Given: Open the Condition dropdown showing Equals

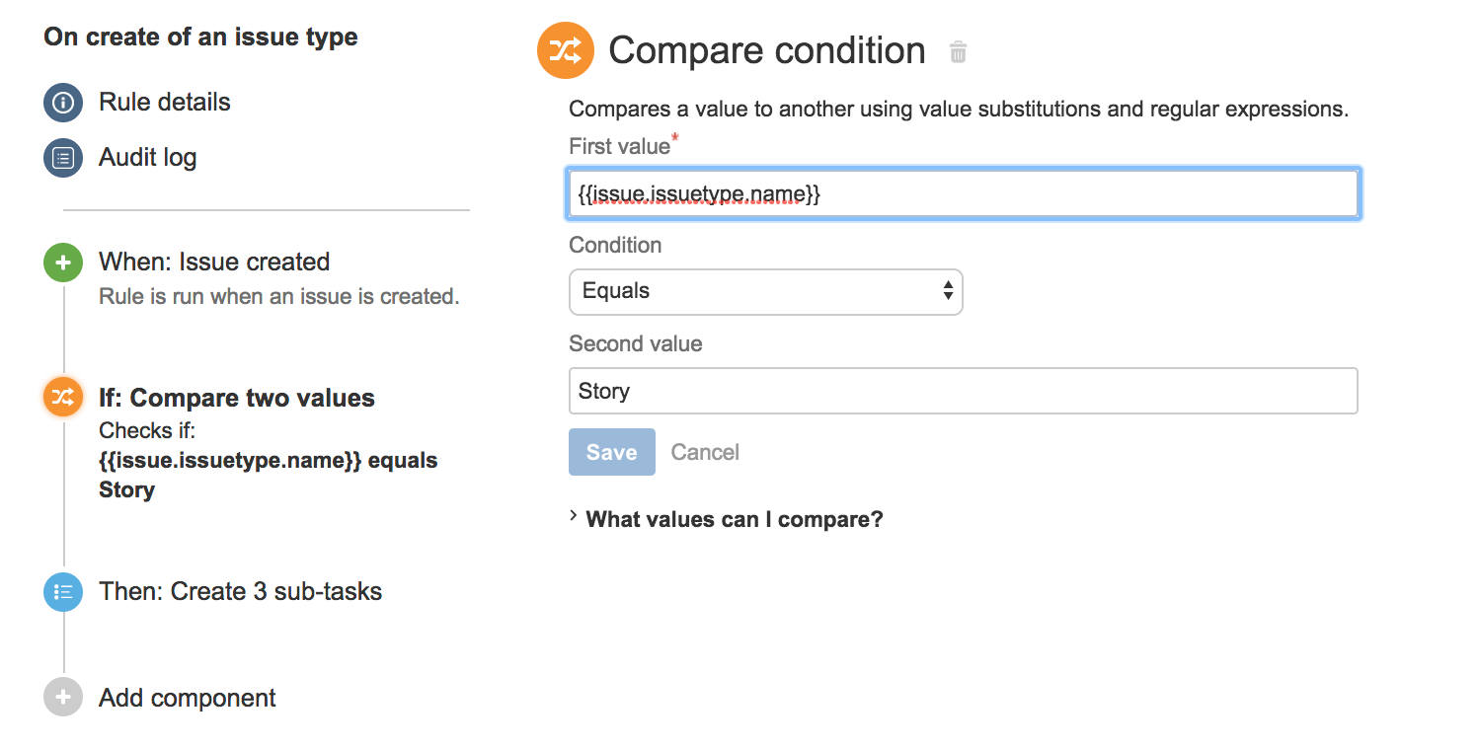Looking at the screenshot, I should point(765,291).
